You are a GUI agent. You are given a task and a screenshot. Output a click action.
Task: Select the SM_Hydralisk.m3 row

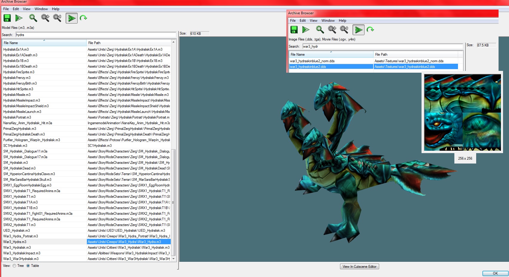87,163
